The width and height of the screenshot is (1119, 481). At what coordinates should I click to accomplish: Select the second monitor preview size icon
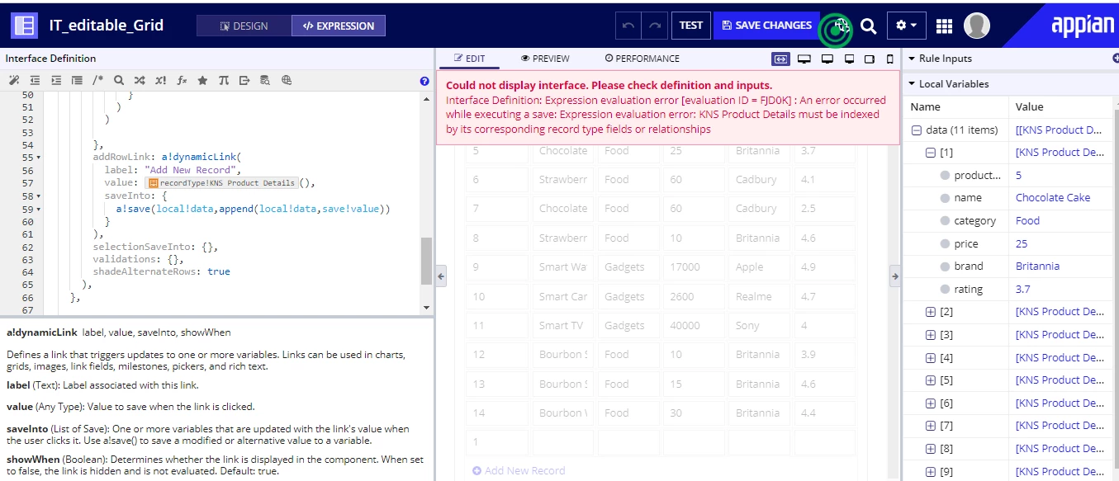coord(827,59)
